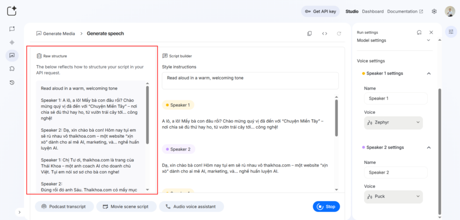
Task: Click the copy prompt icon in header
Action: (309, 33)
